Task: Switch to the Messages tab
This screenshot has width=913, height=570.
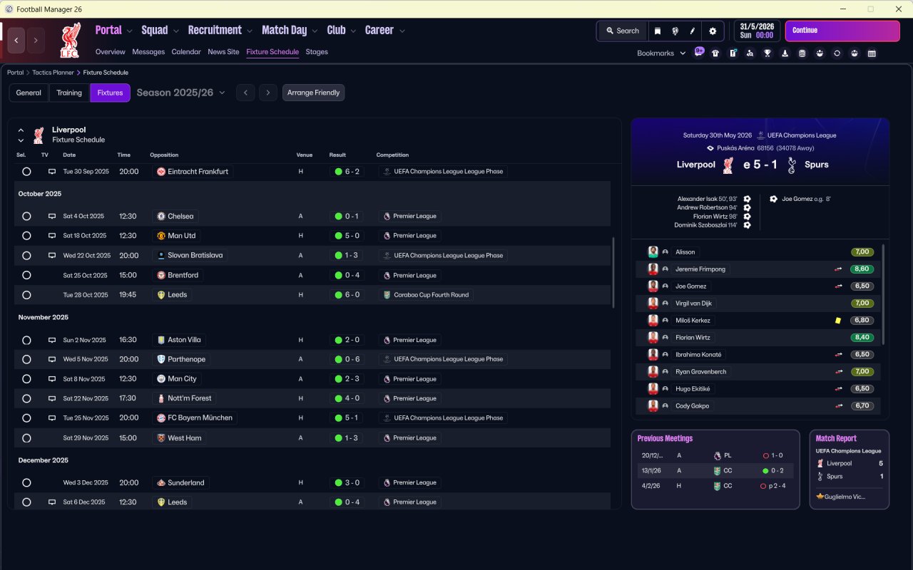Action: pyautogui.click(x=148, y=52)
